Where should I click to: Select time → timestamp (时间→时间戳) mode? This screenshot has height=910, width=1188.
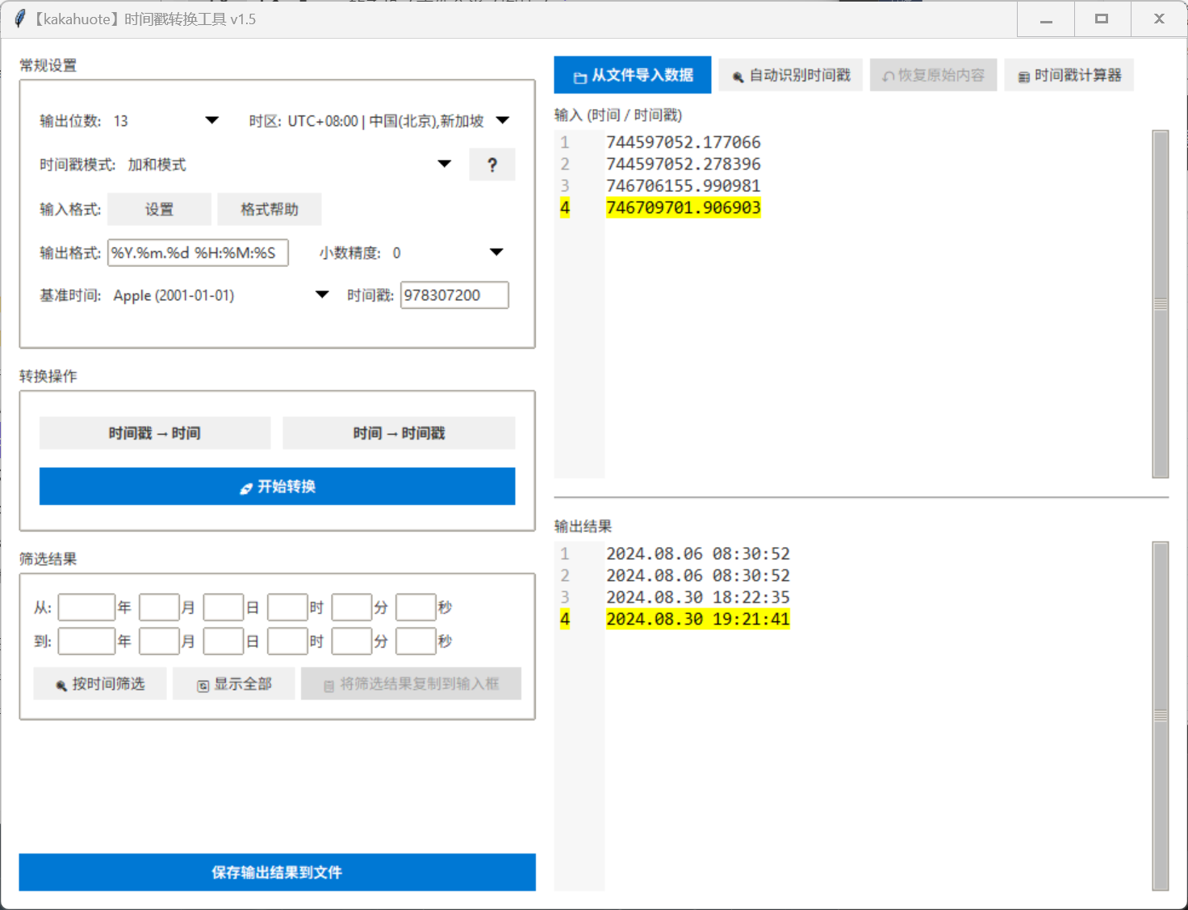coord(399,433)
